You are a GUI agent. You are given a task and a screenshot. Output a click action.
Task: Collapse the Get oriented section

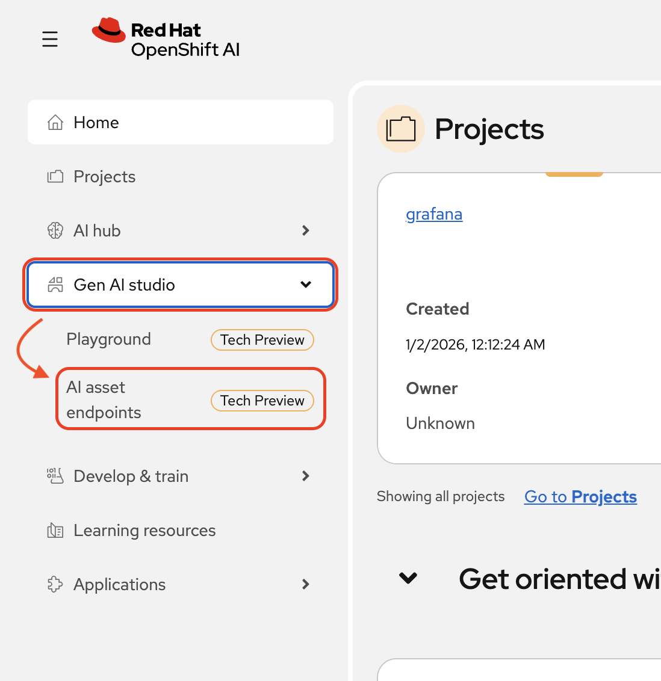pyautogui.click(x=408, y=578)
